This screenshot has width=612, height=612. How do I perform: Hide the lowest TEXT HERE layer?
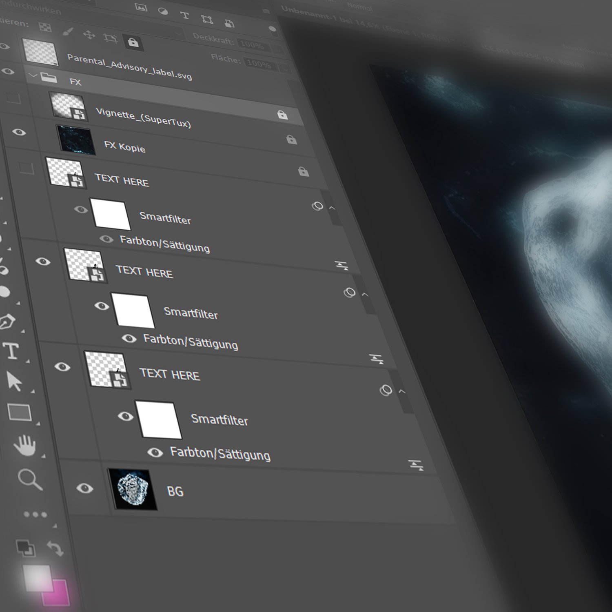(x=62, y=367)
